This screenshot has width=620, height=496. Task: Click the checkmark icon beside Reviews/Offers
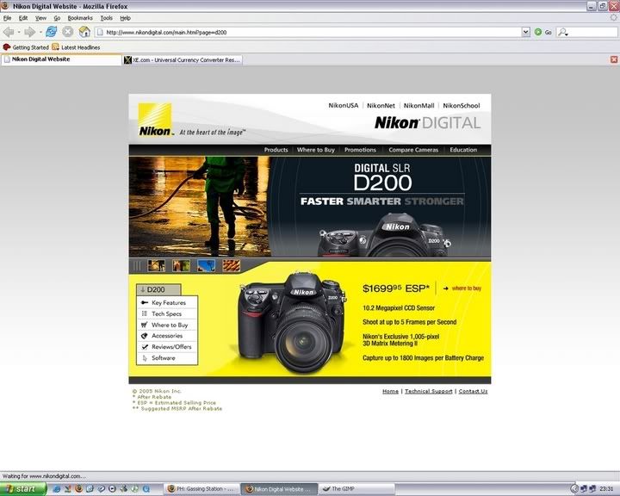point(145,346)
